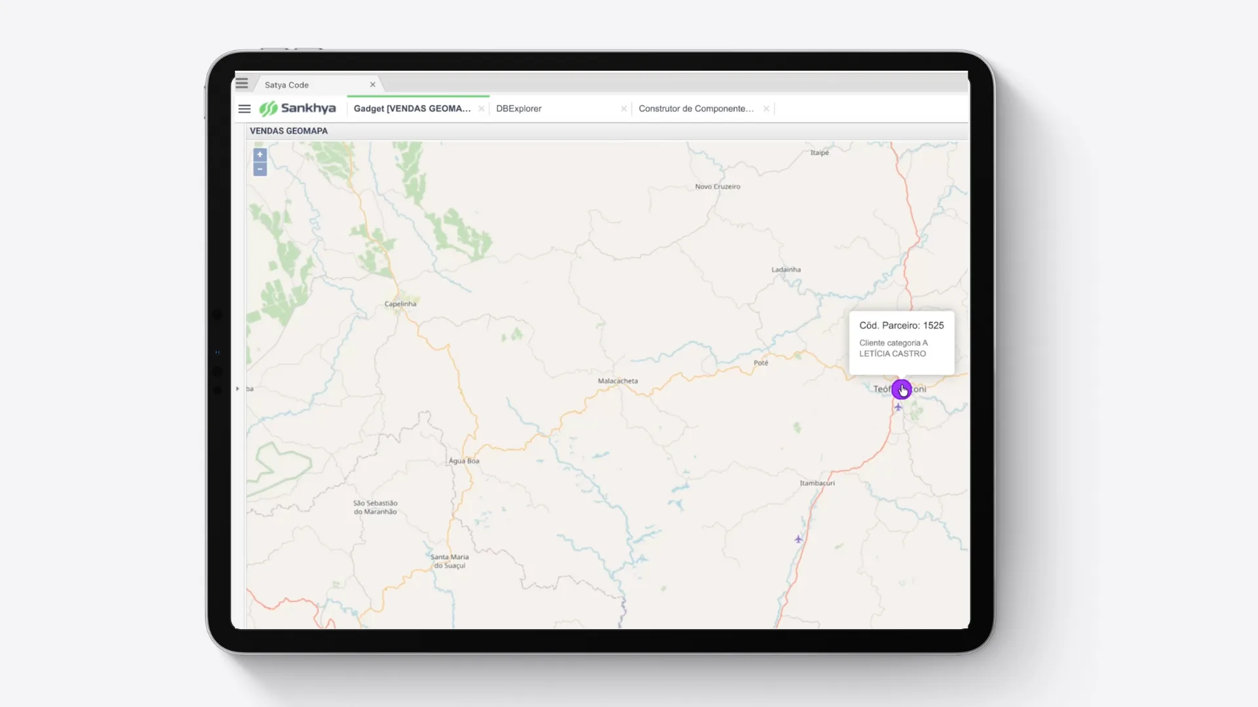Viewport: 1258px width, 707px height.
Task: Click the Malacacheta city label on map
Action: tap(618, 381)
